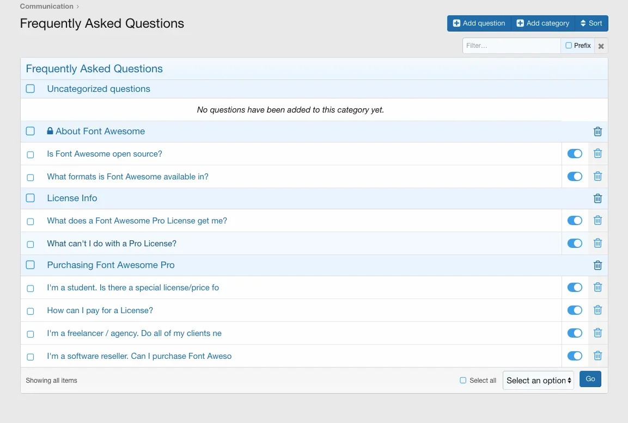Viewport: 628px width, 423px height.
Task: Click trash icon for Purchasing Font Awesome Pro
Action: tap(597, 265)
